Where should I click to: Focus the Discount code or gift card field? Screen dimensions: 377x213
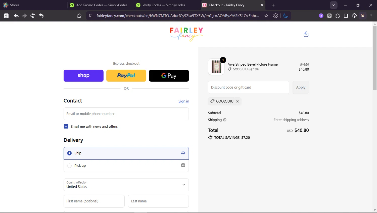point(249,87)
